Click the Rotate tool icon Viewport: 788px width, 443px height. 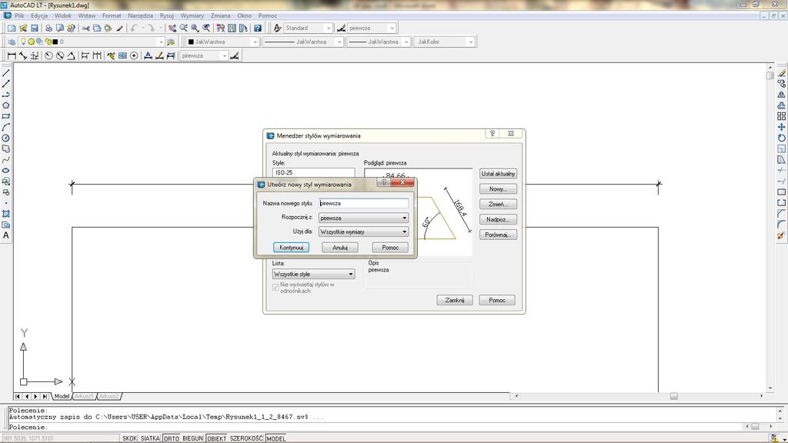(x=782, y=138)
